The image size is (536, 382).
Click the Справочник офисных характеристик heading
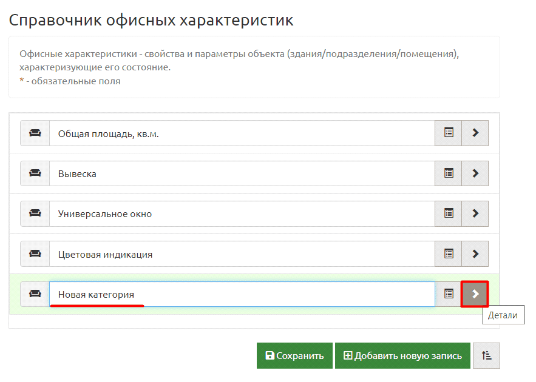pos(151,20)
